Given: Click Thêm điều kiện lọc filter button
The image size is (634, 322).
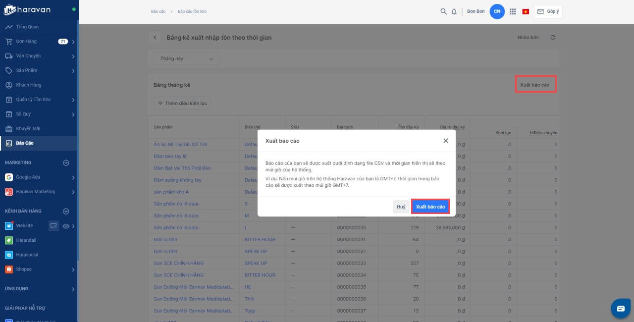Looking at the screenshot, I should 182,104.
